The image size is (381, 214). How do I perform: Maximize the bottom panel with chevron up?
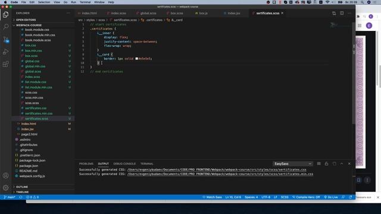tap(342, 164)
